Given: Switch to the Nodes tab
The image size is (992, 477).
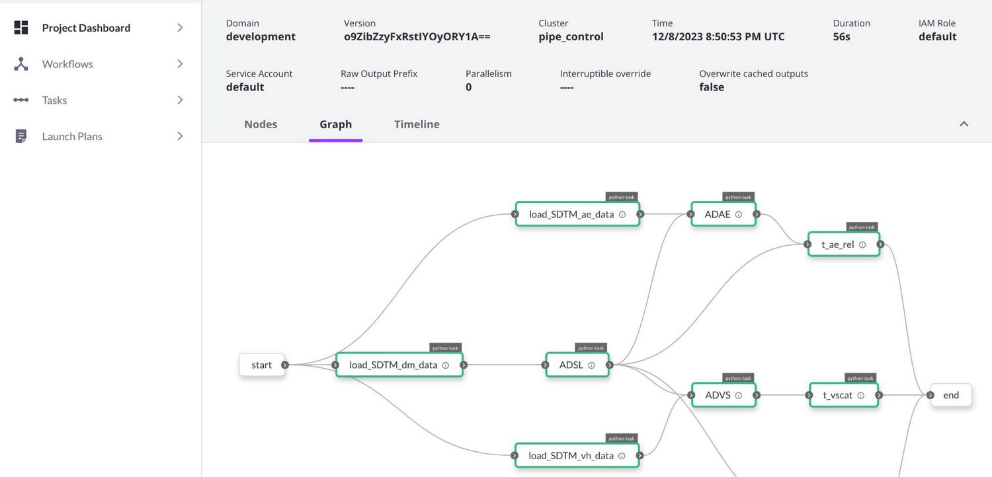Looking at the screenshot, I should pos(260,124).
